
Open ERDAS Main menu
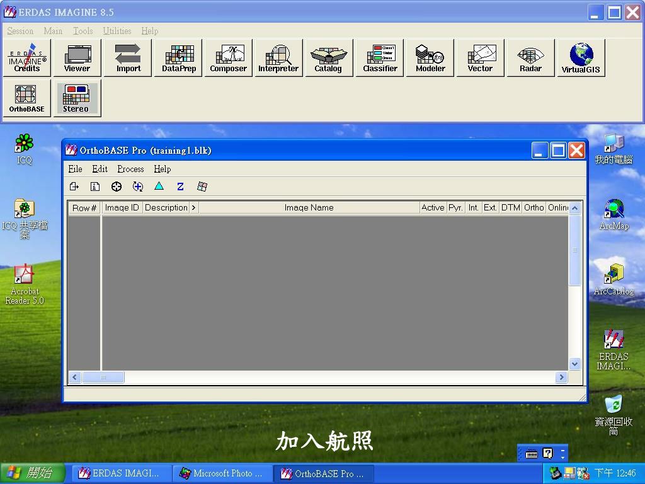[53, 31]
